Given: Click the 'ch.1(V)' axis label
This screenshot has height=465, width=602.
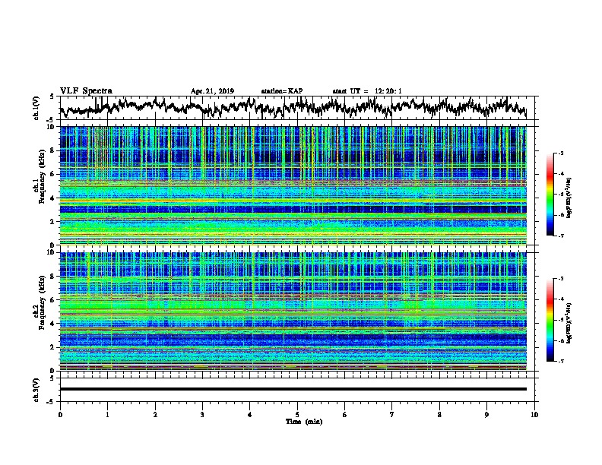Looking at the screenshot, I should (x=36, y=108).
